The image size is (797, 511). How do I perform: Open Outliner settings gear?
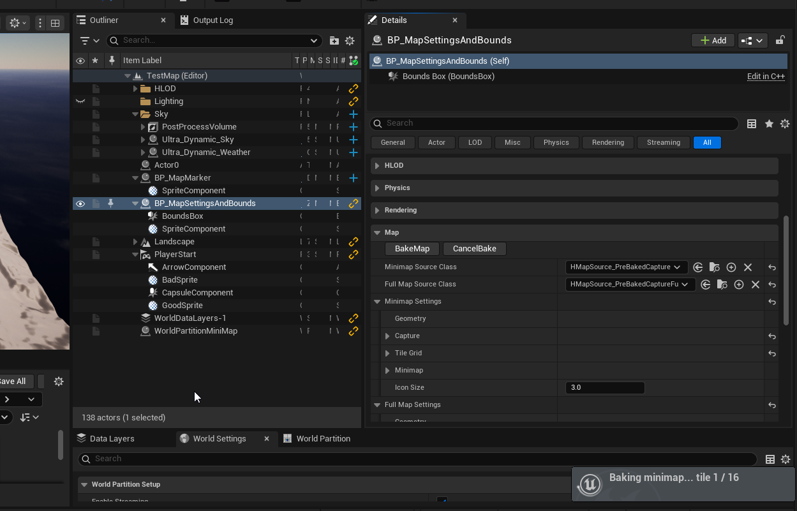pyautogui.click(x=350, y=40)
